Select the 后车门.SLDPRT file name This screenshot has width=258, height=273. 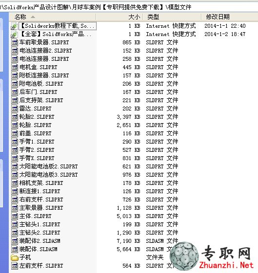[x=38, y=92]
